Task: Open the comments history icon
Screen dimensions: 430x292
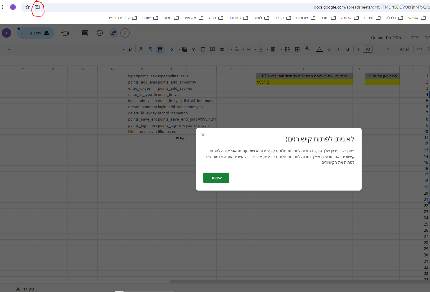Action: (85, 33)
